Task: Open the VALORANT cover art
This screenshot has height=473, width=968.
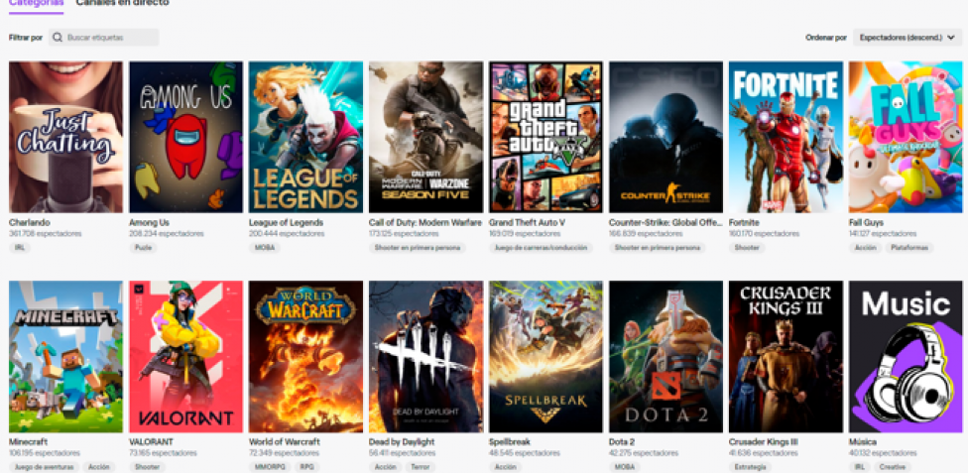Action: [185, 357]
